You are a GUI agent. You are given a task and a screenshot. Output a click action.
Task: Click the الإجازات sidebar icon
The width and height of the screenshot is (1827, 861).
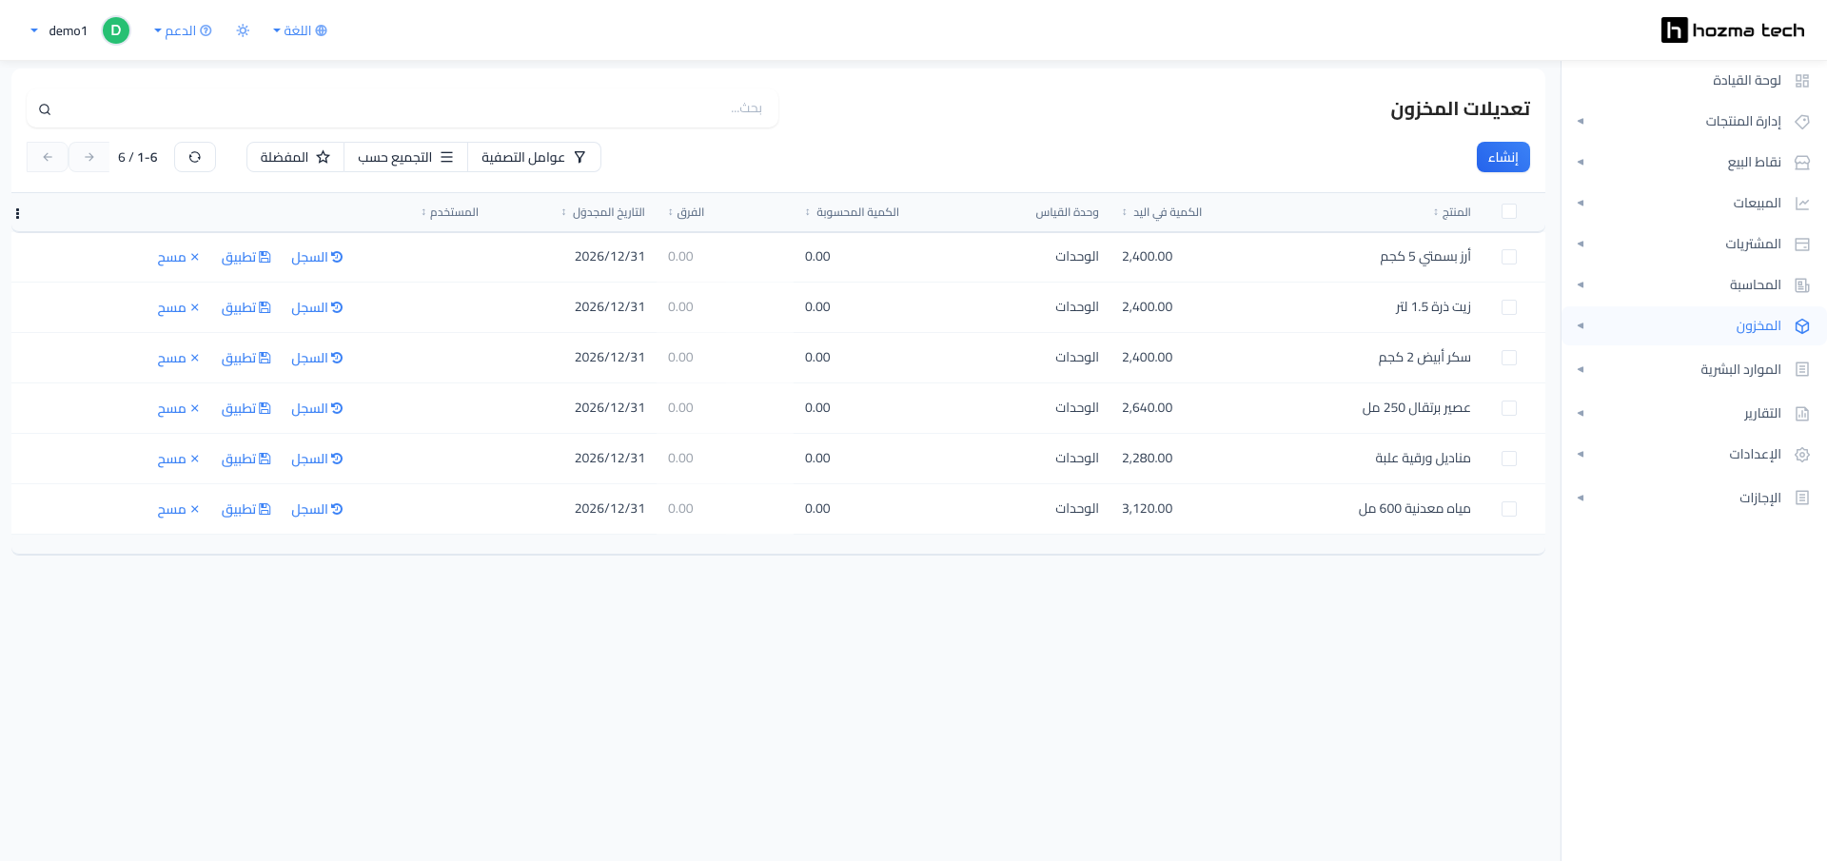tap(1801, 498)
